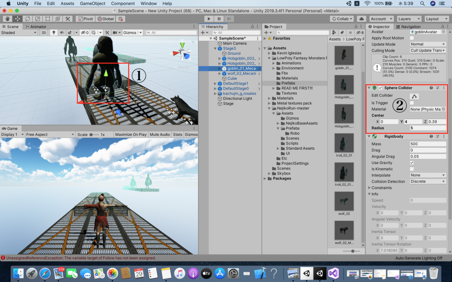Enable Is Kinematic checkbox

pos(412,169)
